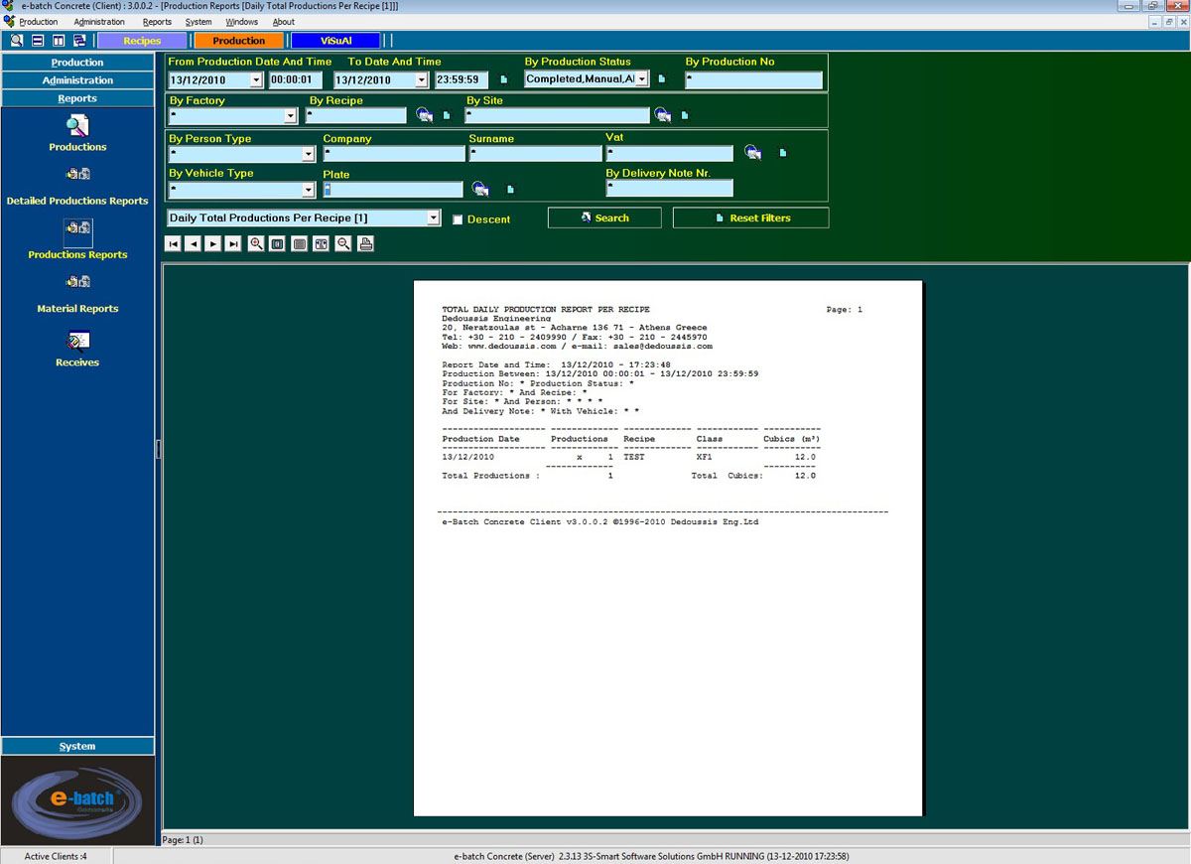This screenshot has height=864, width=1191.
Task: Open the Production menu
Action: [39, 22]
